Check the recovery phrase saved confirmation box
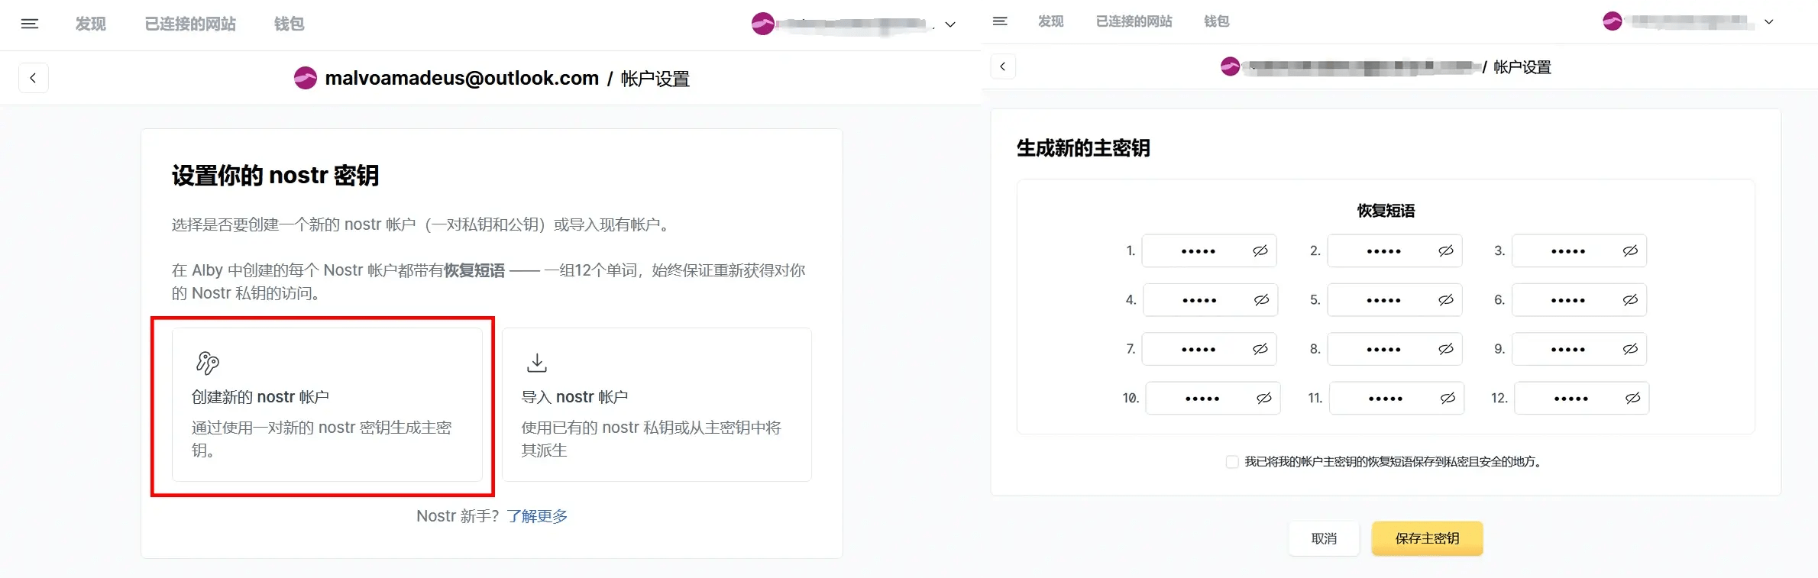 (x=1232, y=462)
